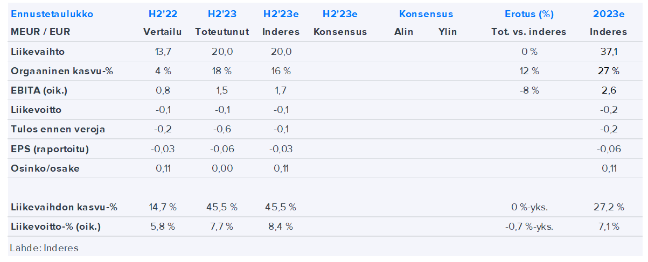Click the Liikevaihto row label
648x262 pixels.
coord(34,52)
